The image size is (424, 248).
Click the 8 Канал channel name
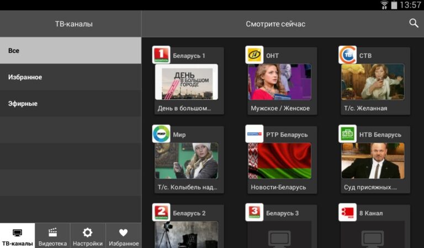371,213
